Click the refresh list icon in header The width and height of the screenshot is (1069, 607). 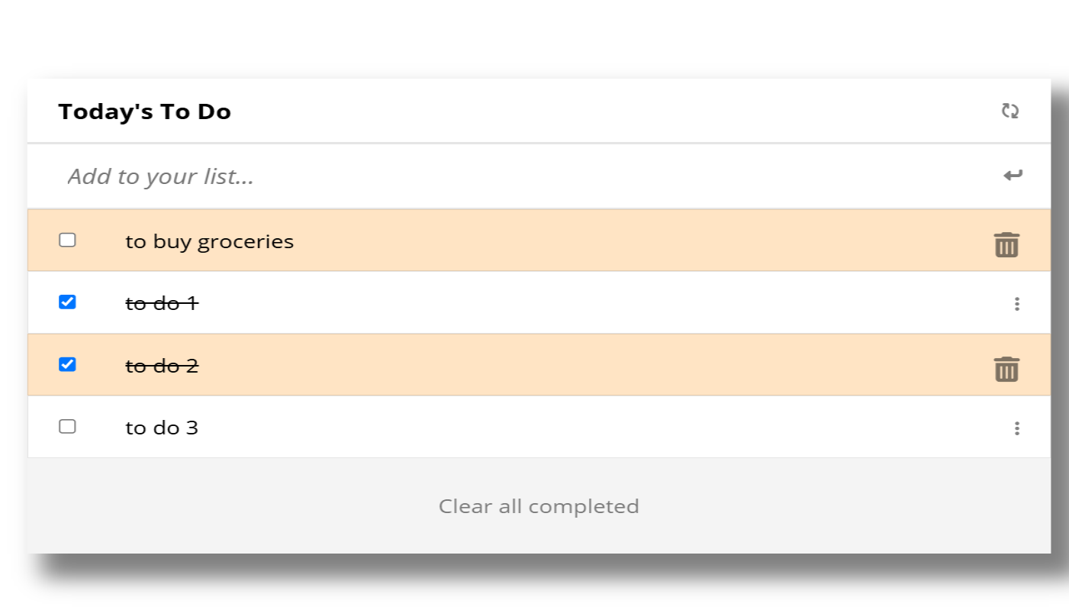click(x=1010, y=111)
